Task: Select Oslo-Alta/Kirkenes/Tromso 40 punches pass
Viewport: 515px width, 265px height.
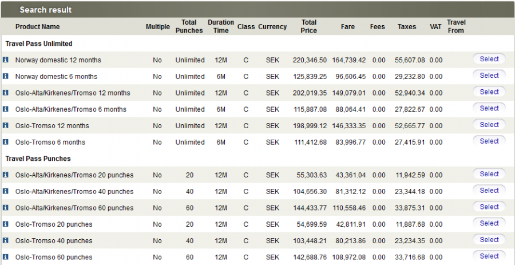Action: click(489, 191)
